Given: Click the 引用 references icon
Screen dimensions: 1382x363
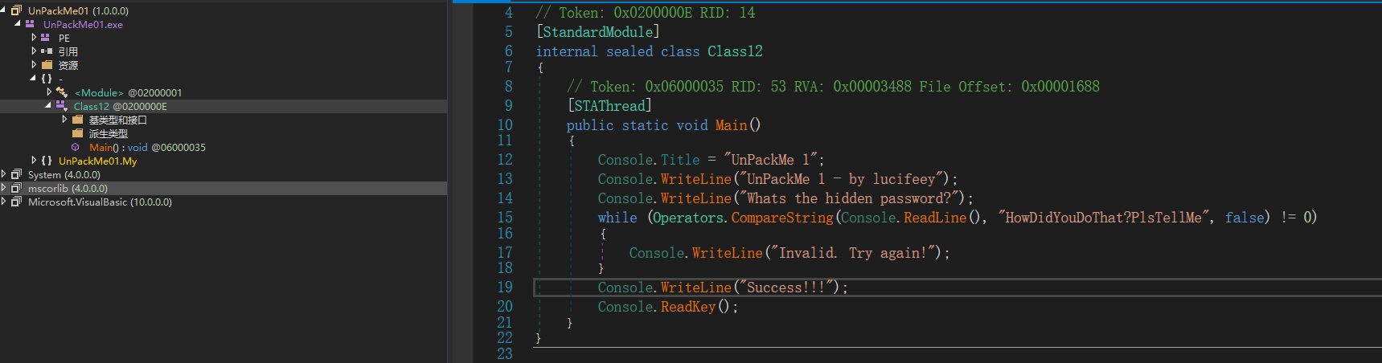Looking at the screenshot, I should pos(46,51).
